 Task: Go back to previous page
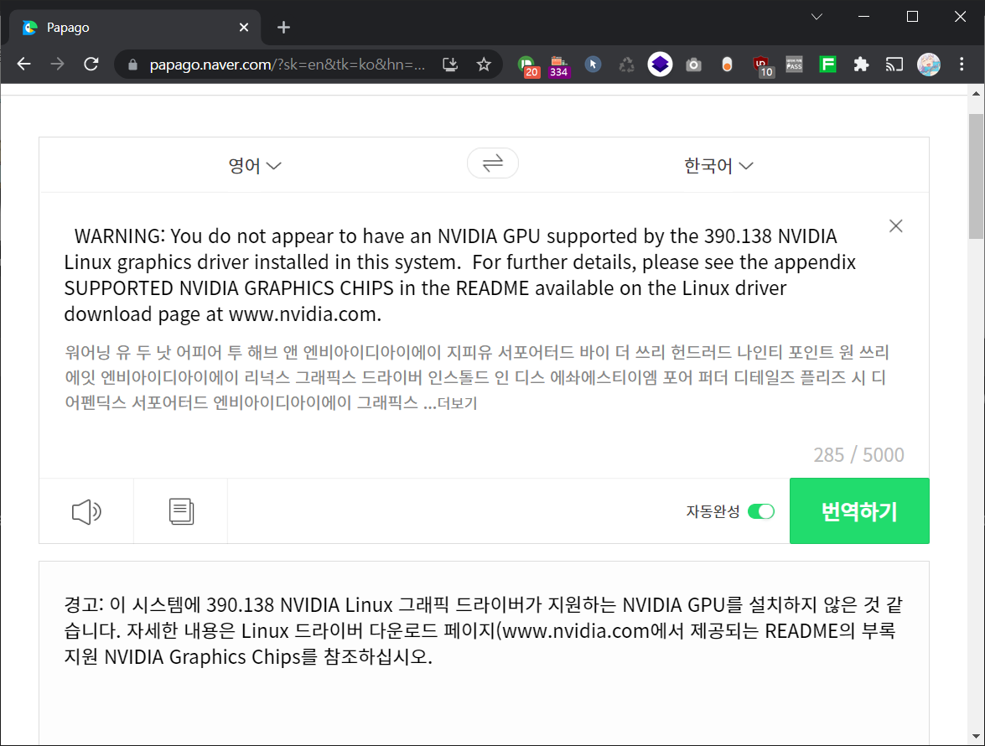click(x=23, y=64)
